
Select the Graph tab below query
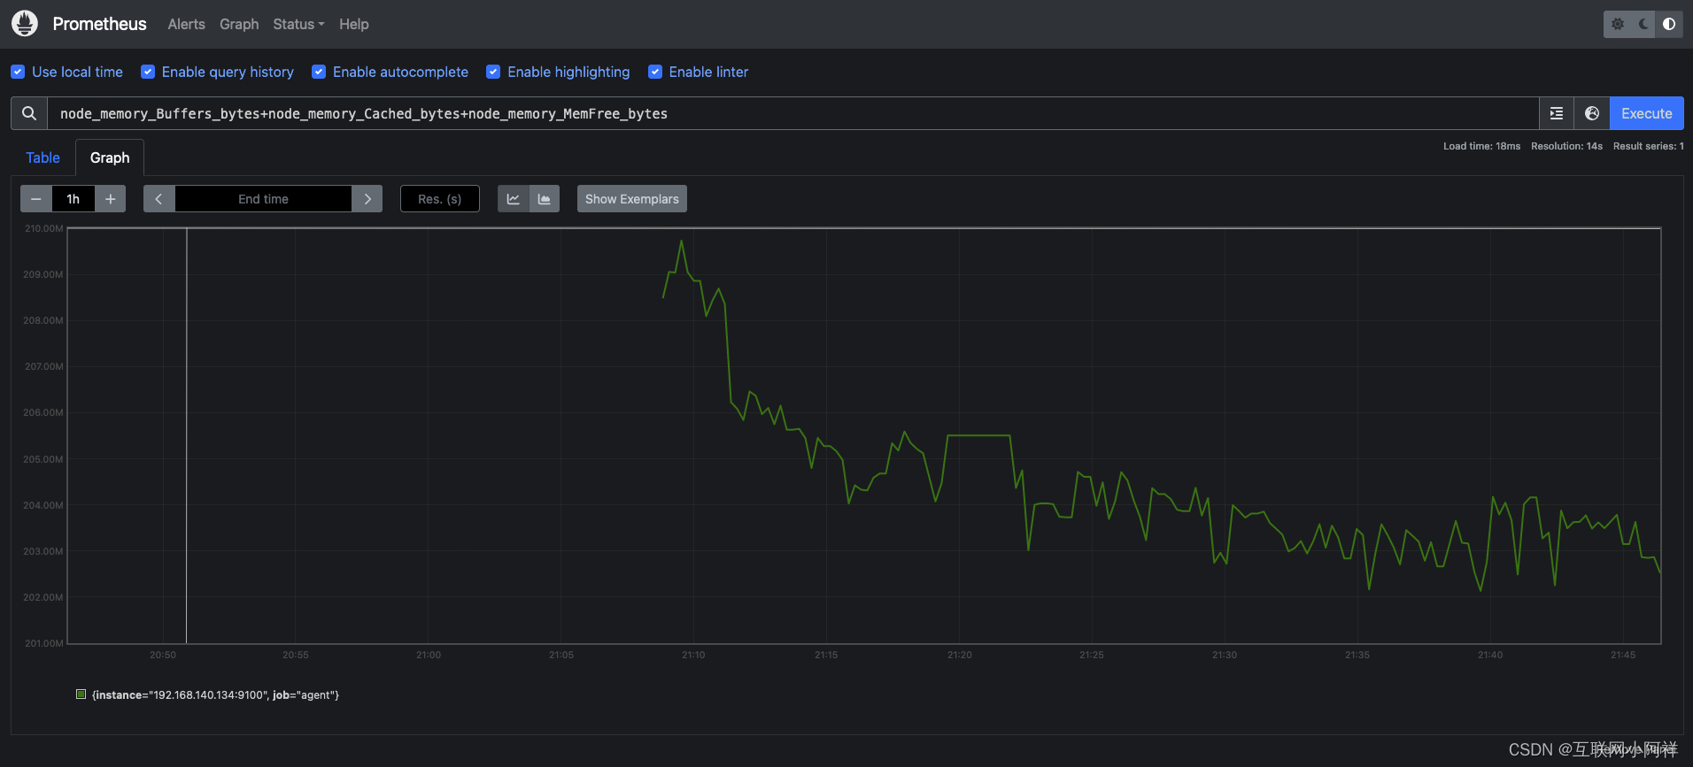(110, 157)
